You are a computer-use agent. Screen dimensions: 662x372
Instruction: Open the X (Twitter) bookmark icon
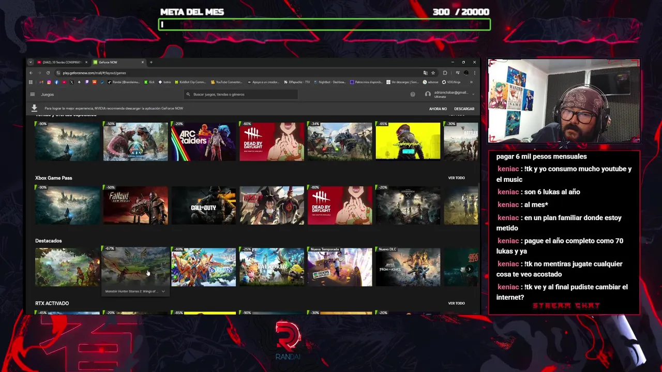coord(71,82)
